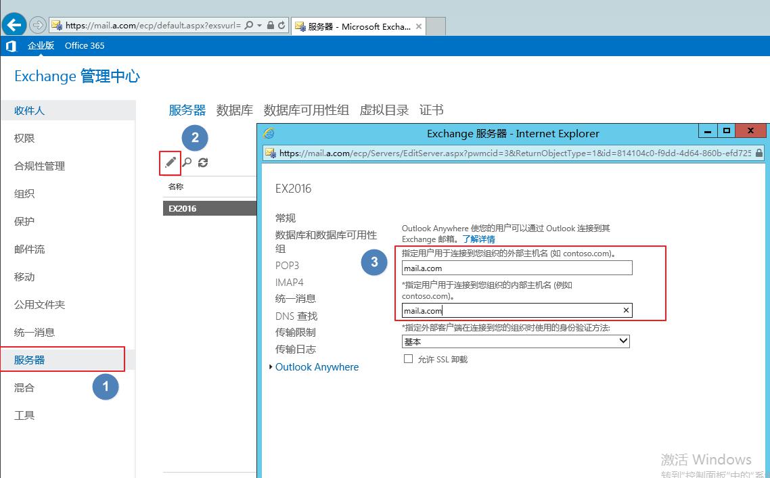Toggle the 允许 SSL 卸载 checkbox
The width and height of the screenshot is (770, 478).
click(408, 359)
